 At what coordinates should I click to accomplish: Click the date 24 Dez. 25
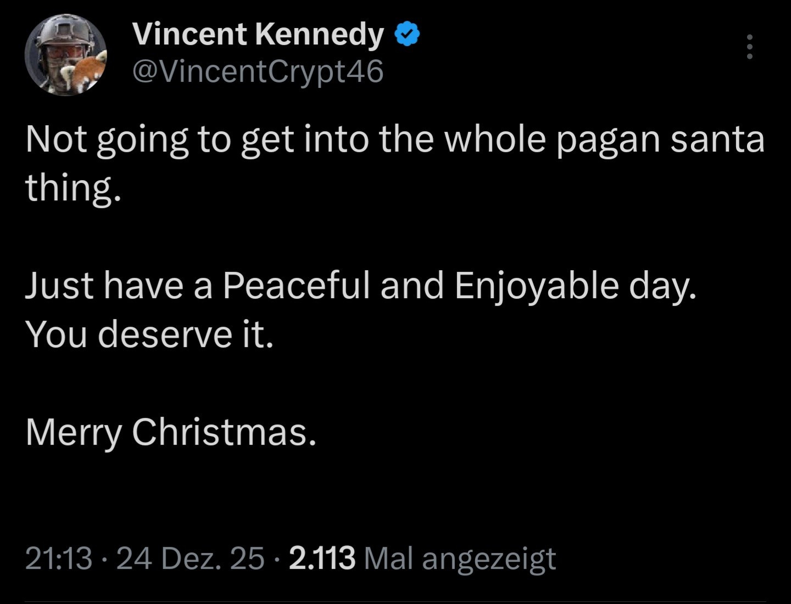tap(190, 558)
